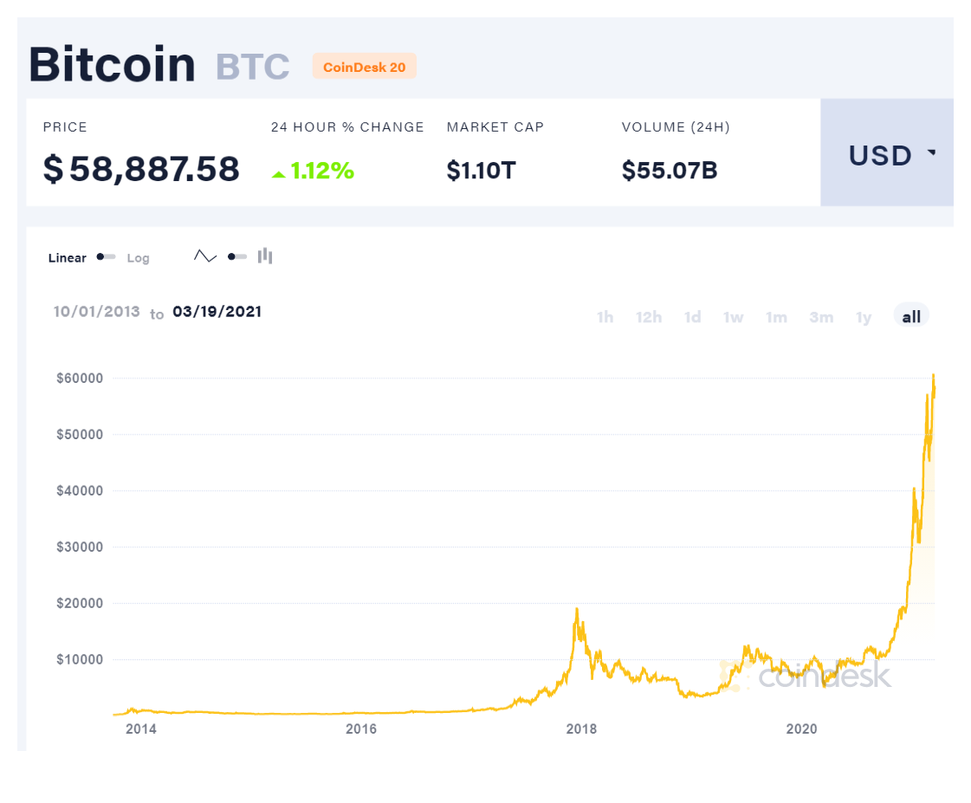
Task: Select the candlestick chart icon
Action: coord(265,256)
